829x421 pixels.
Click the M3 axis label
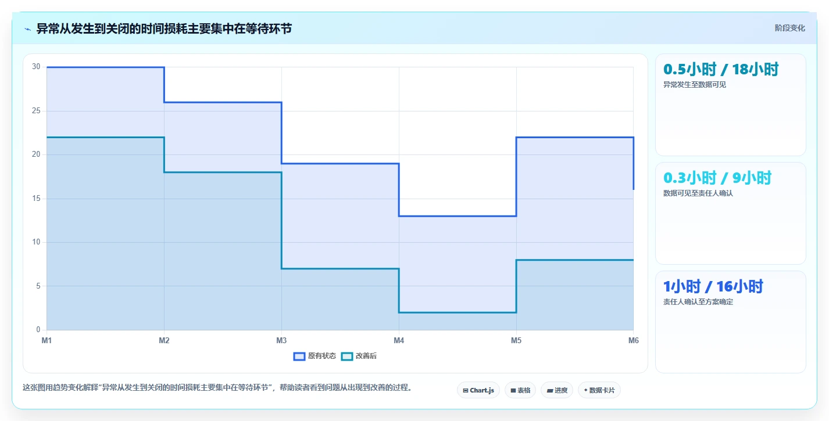click(x=281, y=341)
